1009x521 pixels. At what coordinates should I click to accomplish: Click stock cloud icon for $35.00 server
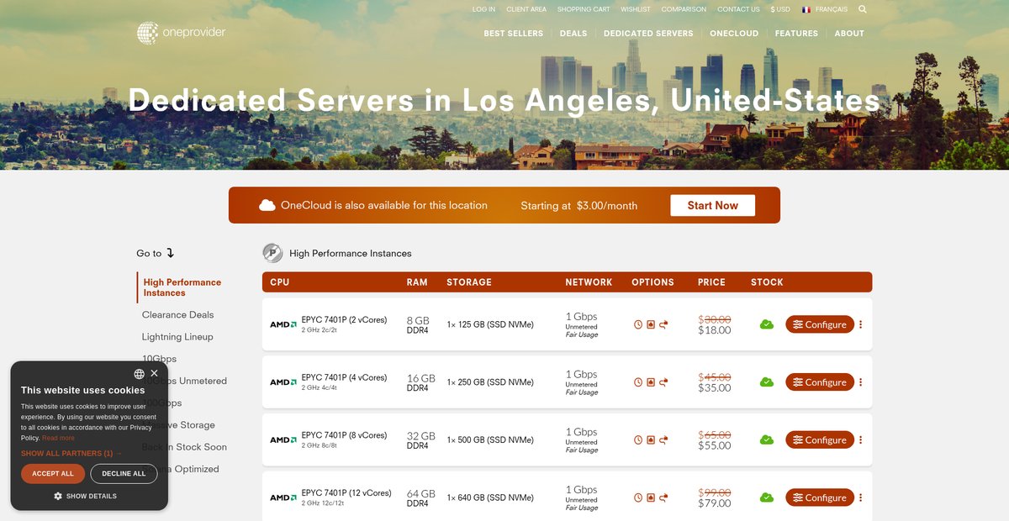coord(767,382)
